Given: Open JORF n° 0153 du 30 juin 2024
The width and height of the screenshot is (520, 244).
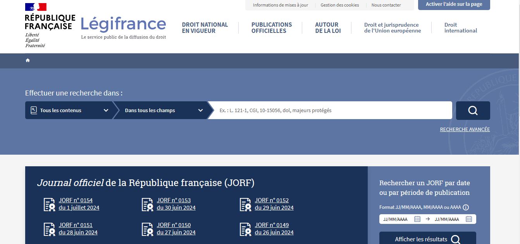Looking at the screenshot, I should pyautogui.click(x=176, y=204).
